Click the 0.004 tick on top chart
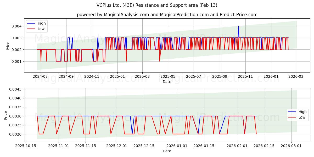 coord(17,26)
